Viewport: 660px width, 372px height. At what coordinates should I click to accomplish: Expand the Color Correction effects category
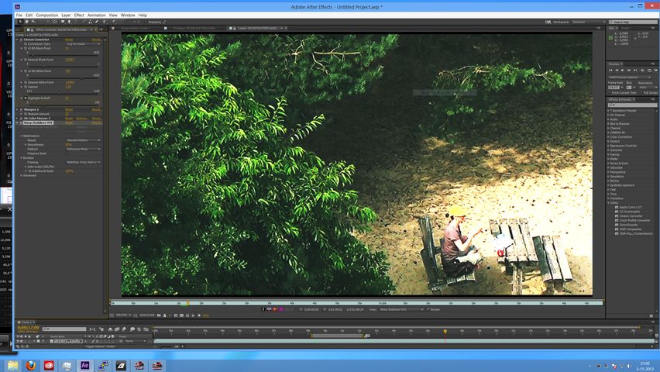click(x=608, y=137)
